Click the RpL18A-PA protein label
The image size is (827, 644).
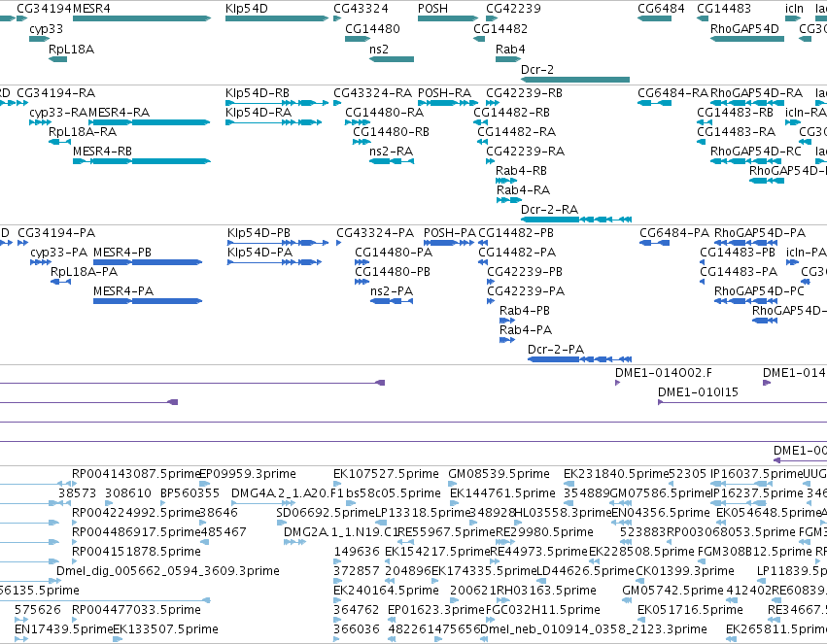(84, 272)
